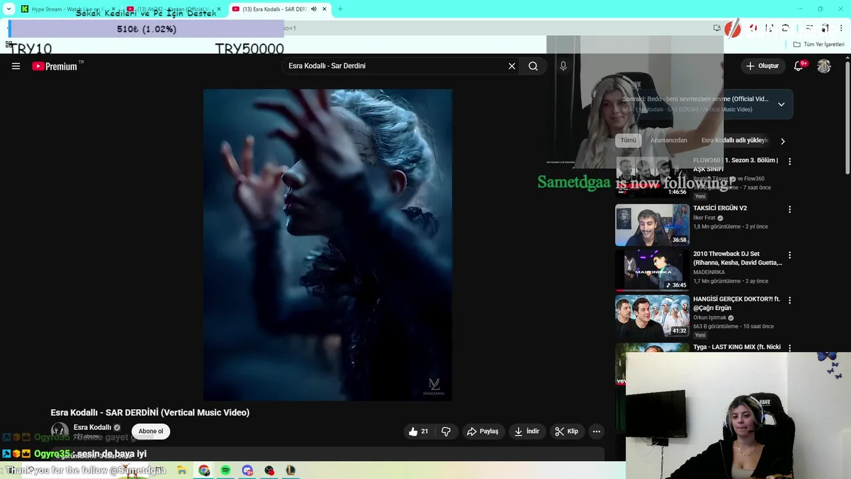Click the SAR DERDİNİ video title
The width and height of the screenshot is (851, 479).
150,412
